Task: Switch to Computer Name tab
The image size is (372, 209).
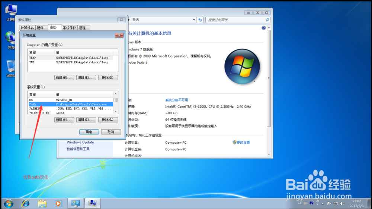Action: (x=27, y=28)
